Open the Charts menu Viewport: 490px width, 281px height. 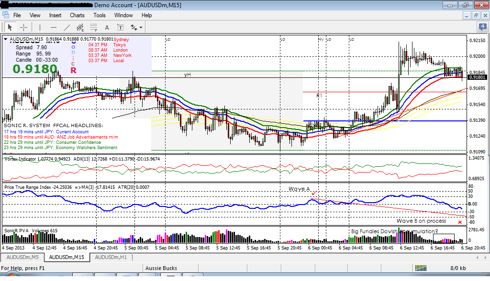77,15
